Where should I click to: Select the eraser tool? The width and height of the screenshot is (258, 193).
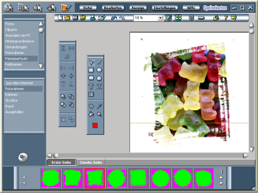91,106
